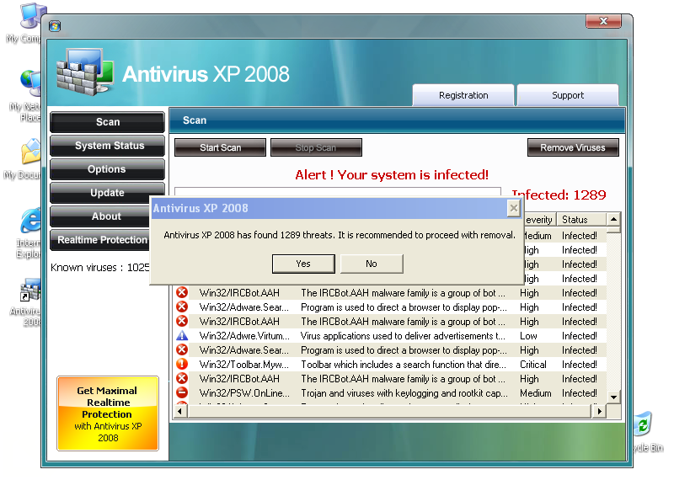
Task: Click Yes in the threats dialog
Action: coord(303,264)
